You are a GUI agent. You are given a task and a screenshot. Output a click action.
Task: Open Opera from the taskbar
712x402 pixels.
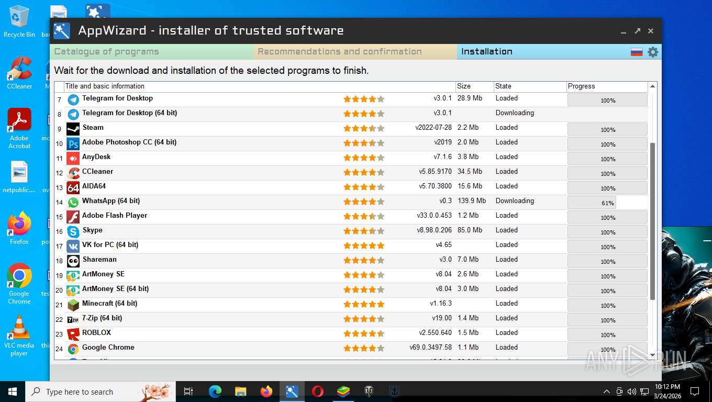pos(318,392)
